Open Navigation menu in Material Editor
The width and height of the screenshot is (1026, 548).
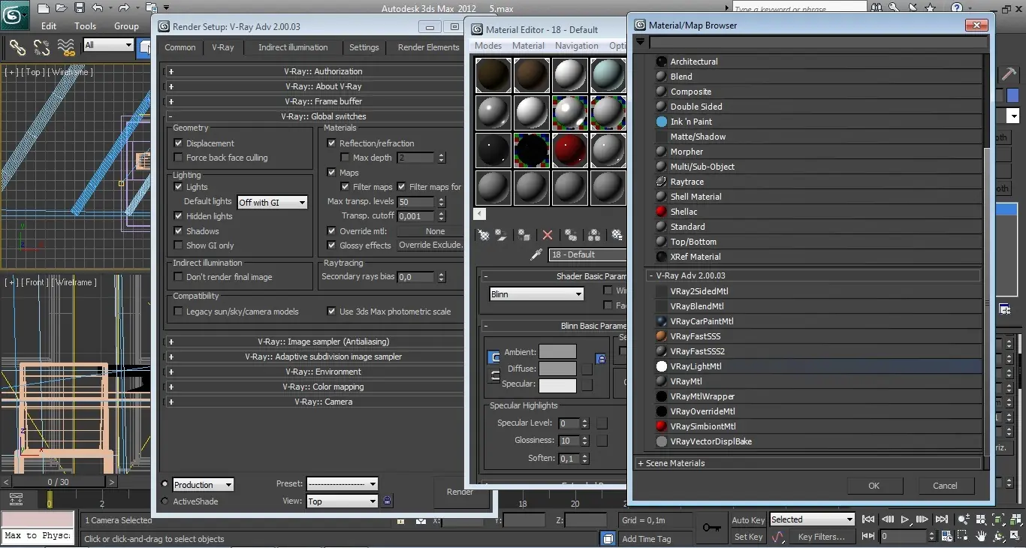tap(577, 46)
